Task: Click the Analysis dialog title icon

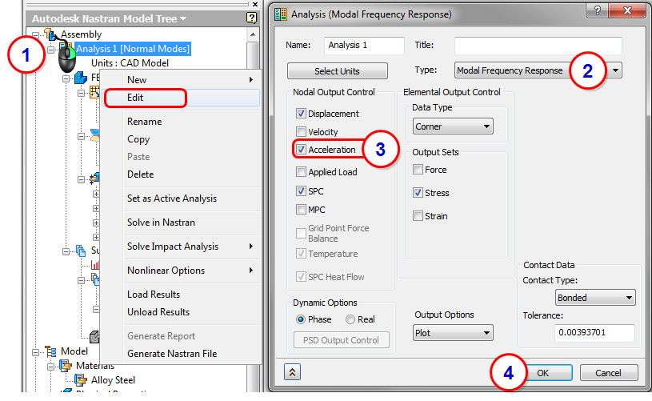Action: click(x=281, y=14)
